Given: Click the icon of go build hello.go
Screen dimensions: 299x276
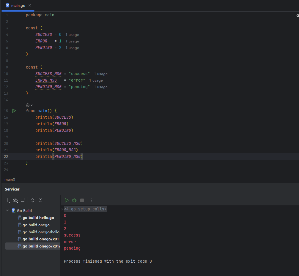Looking at the screenshot, I should coord(19,218).
